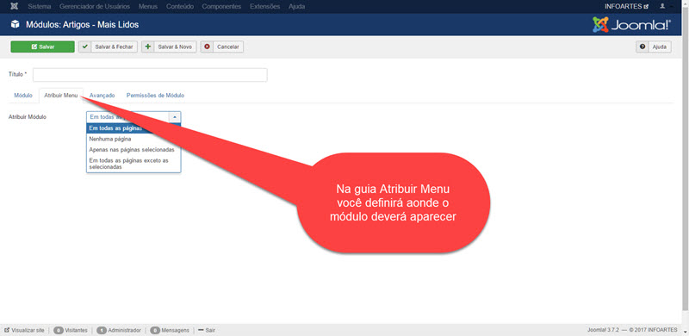Select Apenas nas páginas selecionadas option

[133, 150]
